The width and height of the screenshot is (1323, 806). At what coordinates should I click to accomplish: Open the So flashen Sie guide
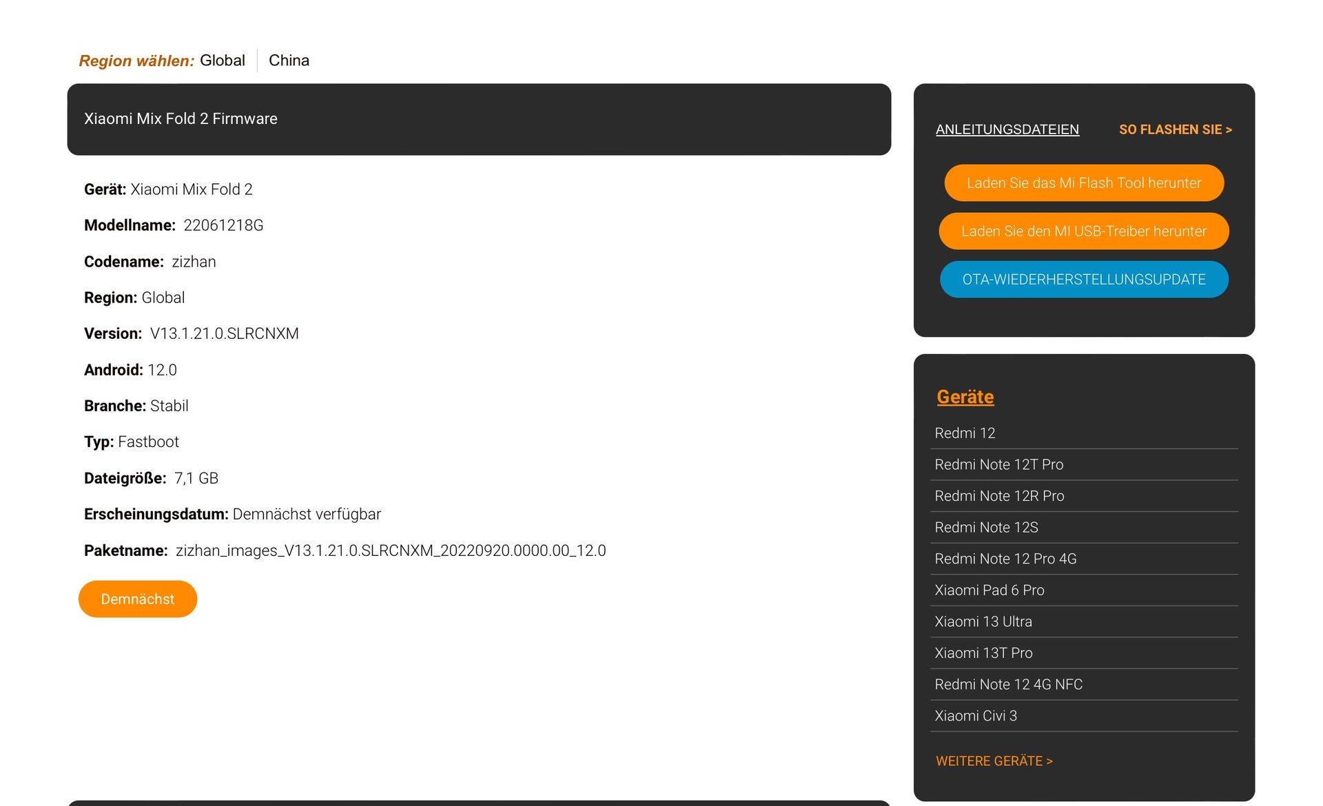[1175, 130]
